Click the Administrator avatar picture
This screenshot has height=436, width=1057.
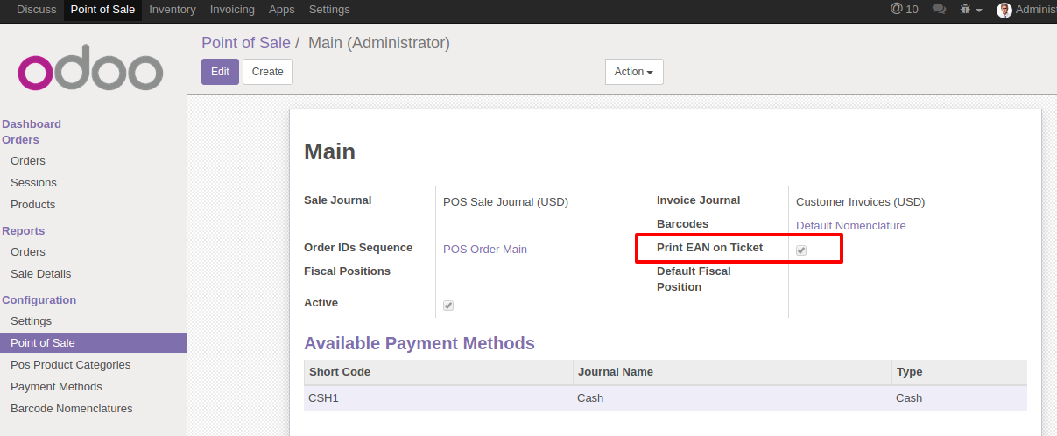[1004, 10]
